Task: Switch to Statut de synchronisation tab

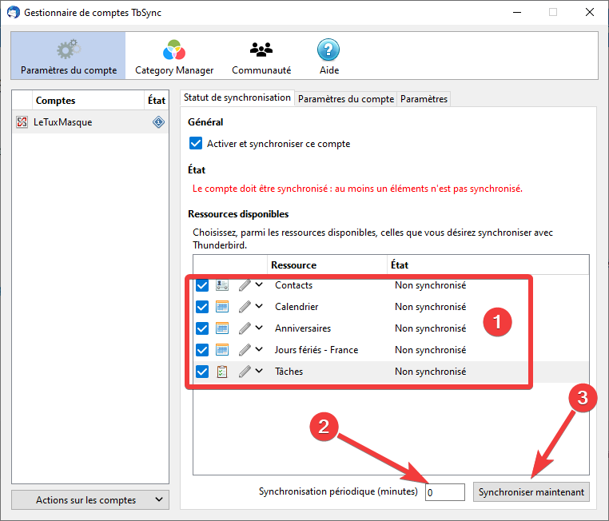Action: [x=237, y=97]
